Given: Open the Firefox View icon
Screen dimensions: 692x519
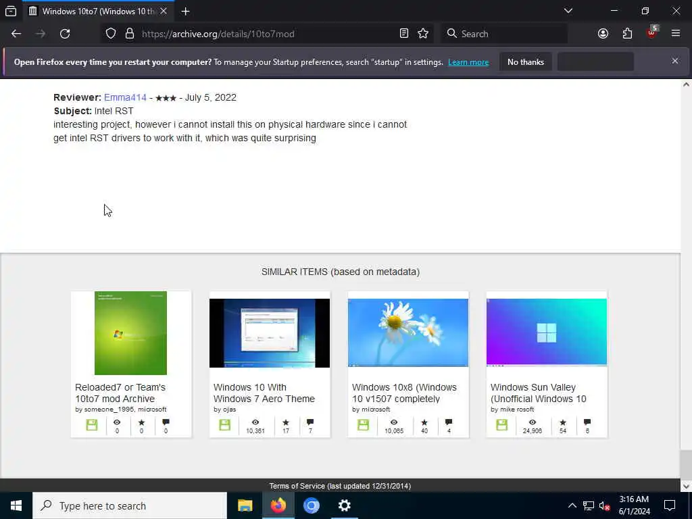Looking at the screenshot, I should [11, 11].
